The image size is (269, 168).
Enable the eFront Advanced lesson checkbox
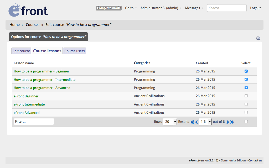click(x=246, y=112)
